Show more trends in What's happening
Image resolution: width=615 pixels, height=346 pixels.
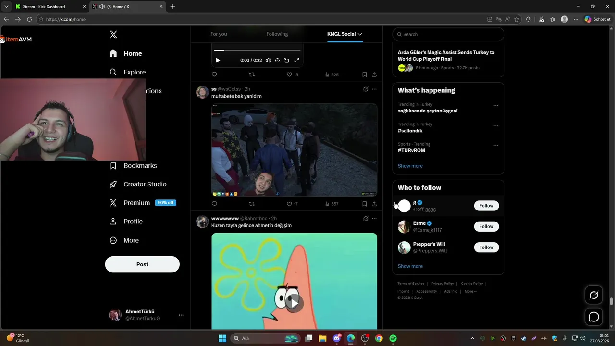(x=410, y=166)
